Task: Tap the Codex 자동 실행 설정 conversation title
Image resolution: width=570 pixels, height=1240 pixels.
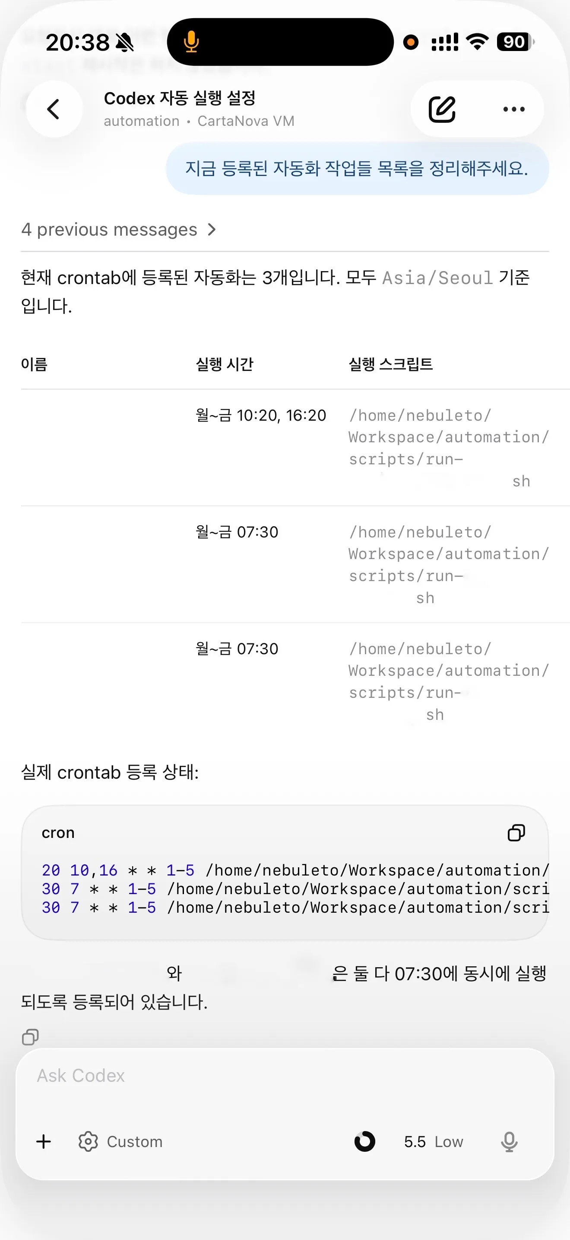Action: point(180,98)
